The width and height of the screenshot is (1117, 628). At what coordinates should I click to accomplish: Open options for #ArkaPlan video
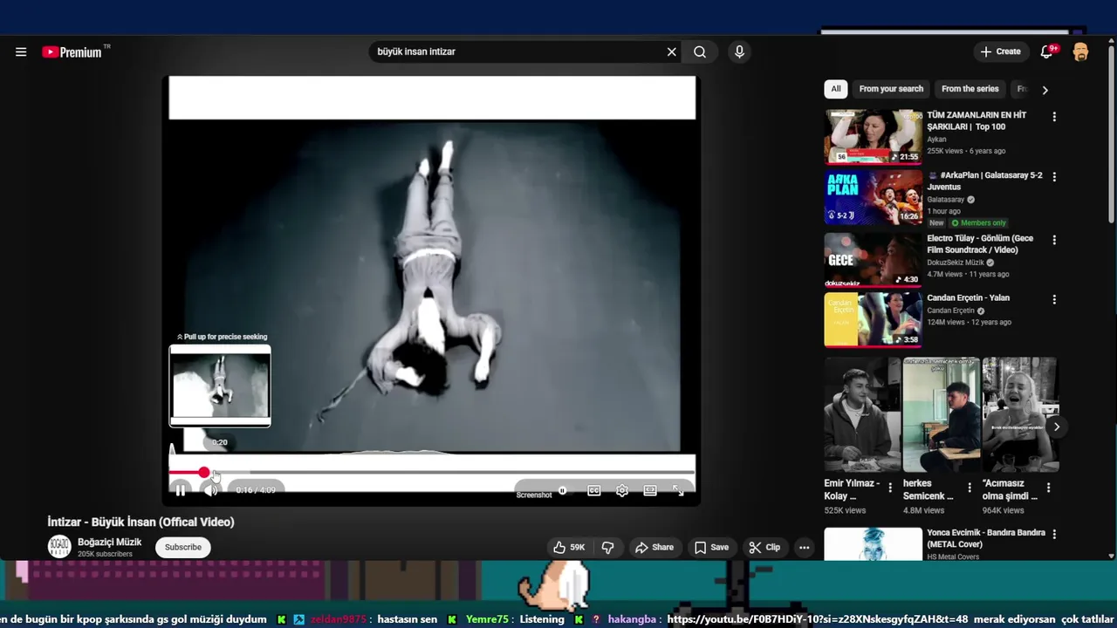pyautogui.click(x=1054, y=177)
